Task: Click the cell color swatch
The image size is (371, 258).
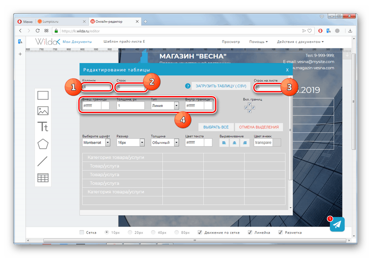Action: click(x=277, y=142)
